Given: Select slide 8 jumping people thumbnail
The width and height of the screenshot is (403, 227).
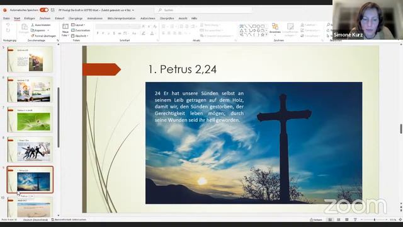Looking at the screenshot, I should 30,149.
